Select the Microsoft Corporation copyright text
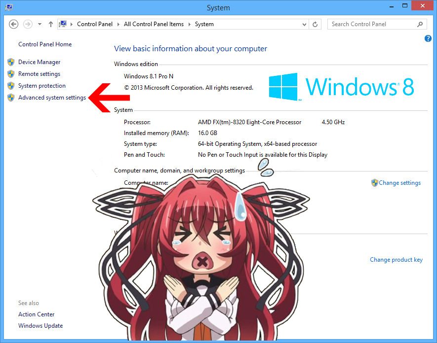The height and width of the screenshot is (343, 437). [189, 88]
